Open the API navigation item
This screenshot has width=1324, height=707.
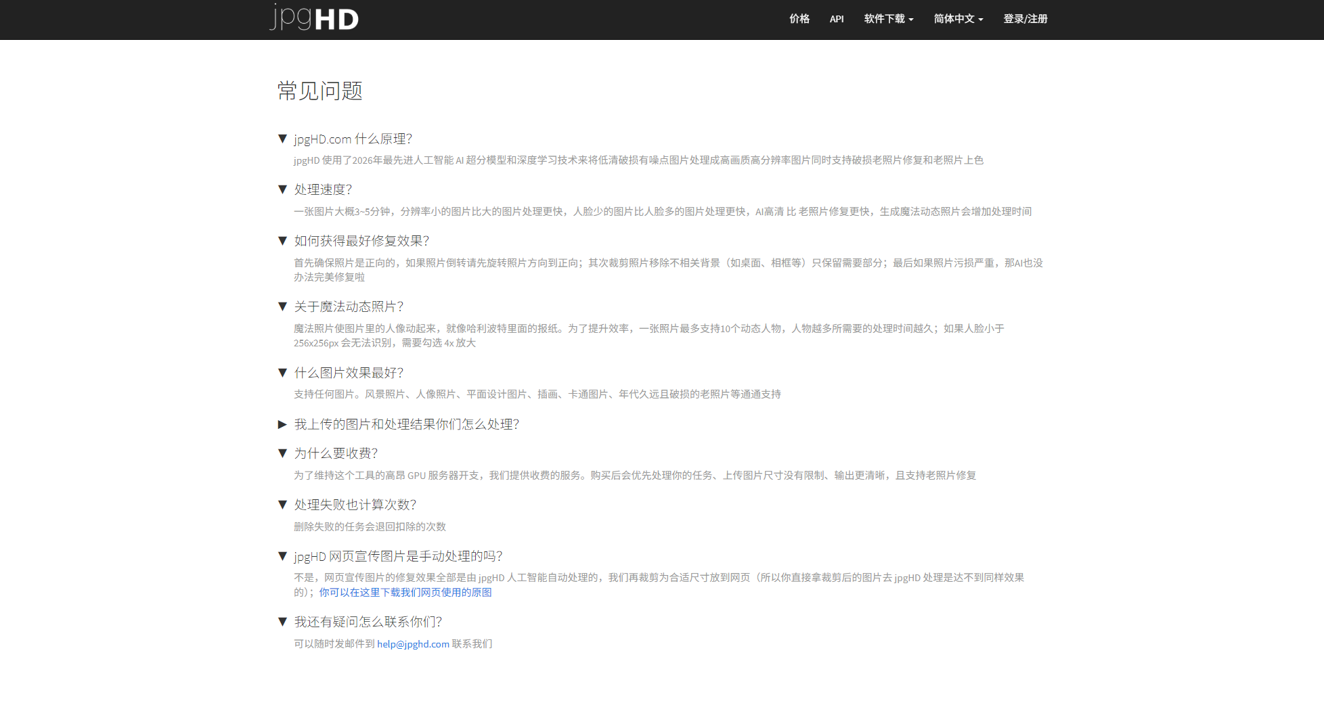(837, 19)
